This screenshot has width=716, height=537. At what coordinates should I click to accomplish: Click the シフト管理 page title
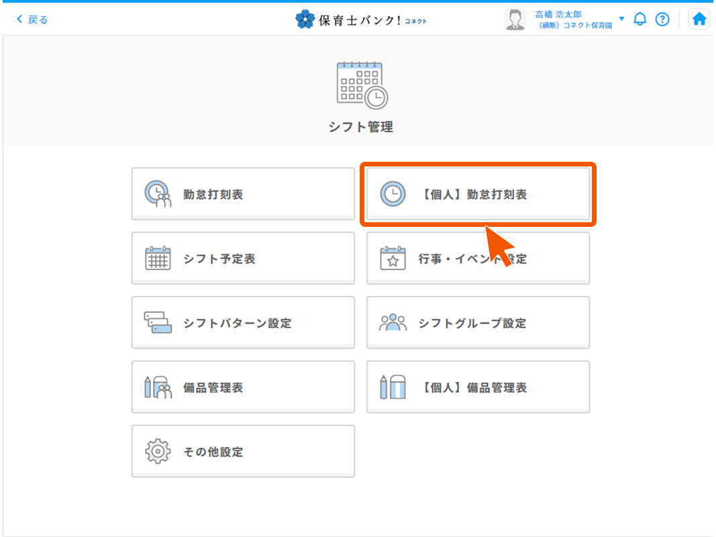pyautogui.click(x=361, y=127)
